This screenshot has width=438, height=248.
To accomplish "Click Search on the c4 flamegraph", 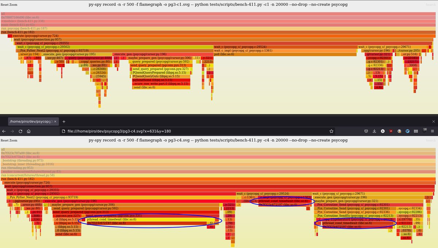I will pos(430,140).
